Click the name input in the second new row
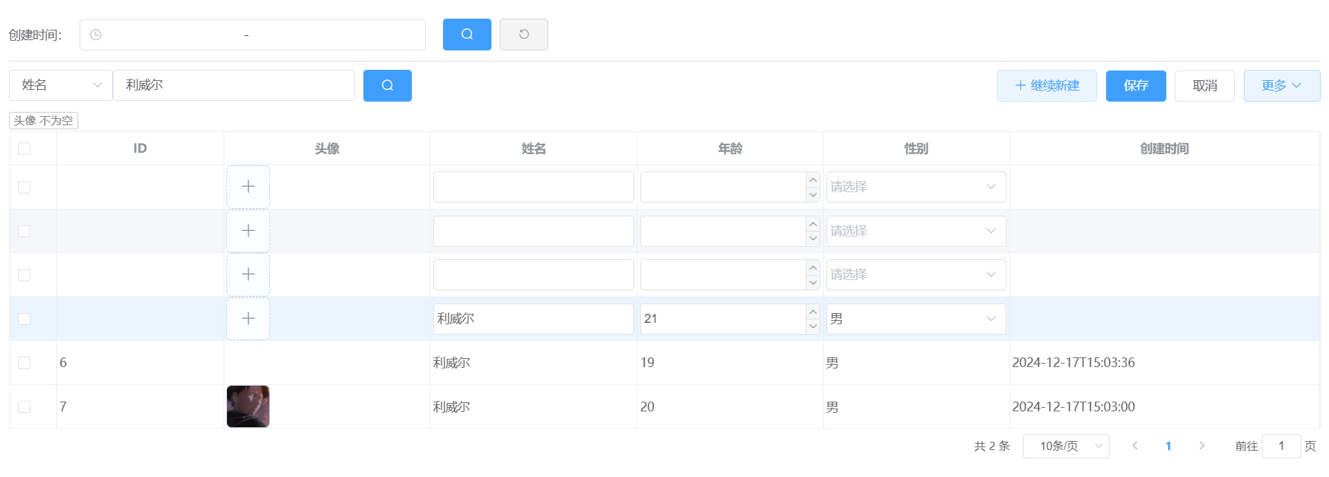The image size is (1329, 477). click(534, 231)
